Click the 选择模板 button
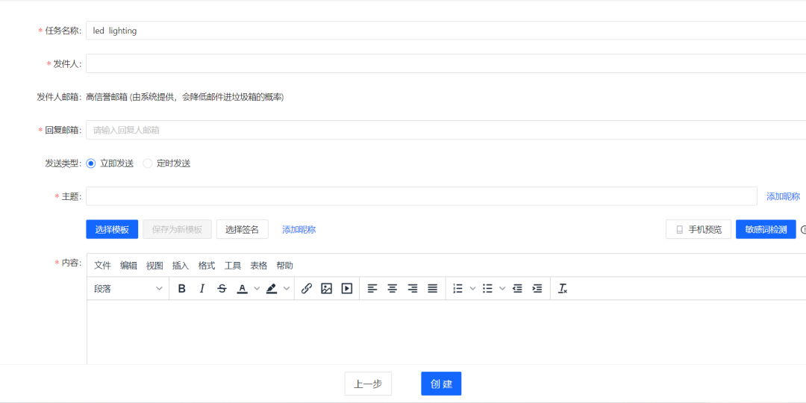 tap(112, 230)
